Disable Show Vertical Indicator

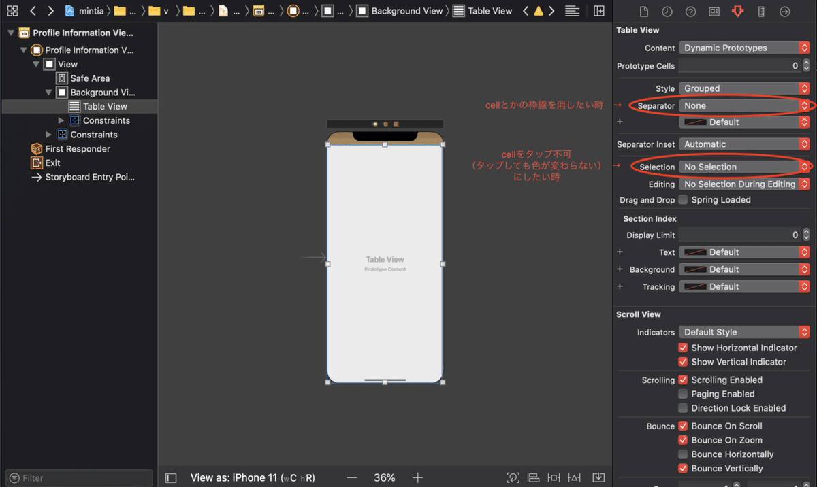[683, 362]
